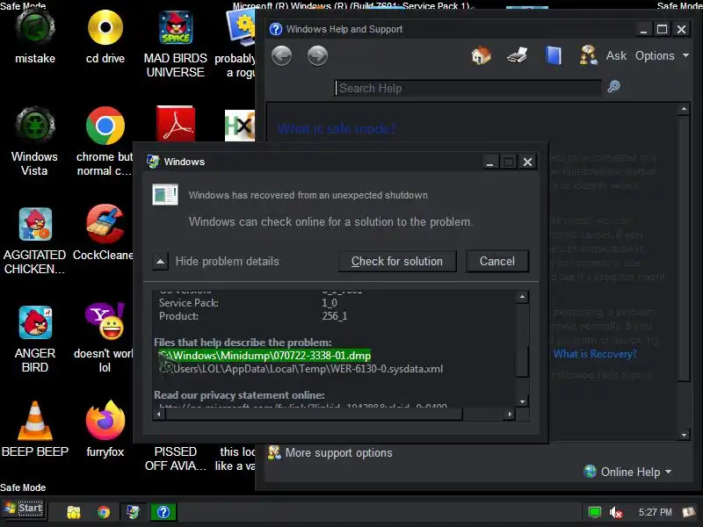Select the WER-6130-0.sysdata.xml file path

click(301, 369)
